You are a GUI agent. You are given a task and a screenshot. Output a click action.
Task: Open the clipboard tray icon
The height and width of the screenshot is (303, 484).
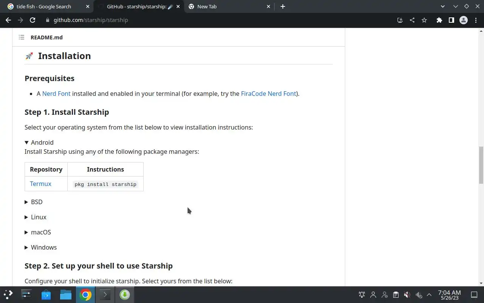click(396, 295)
